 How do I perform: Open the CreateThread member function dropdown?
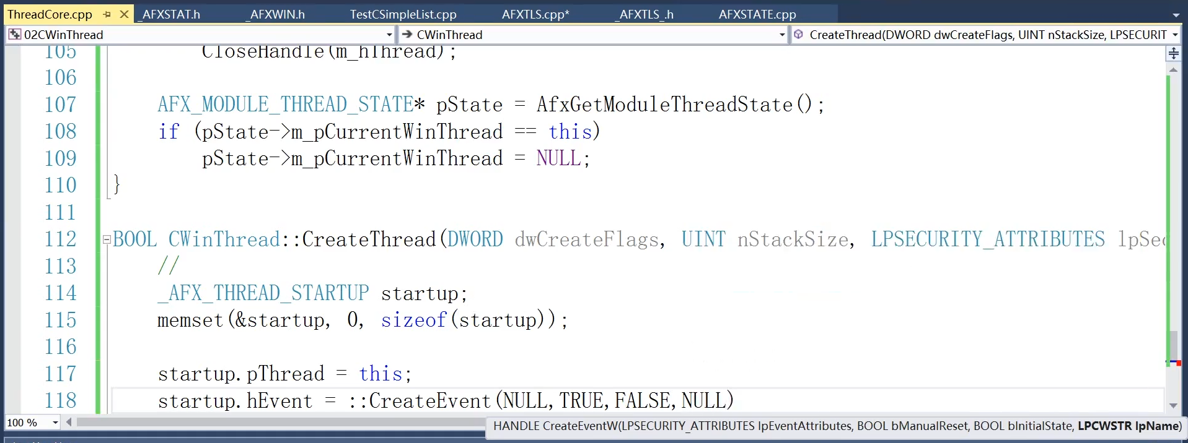pos(1175,35)
